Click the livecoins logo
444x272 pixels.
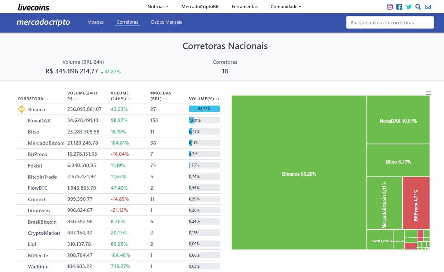(34, 7)
